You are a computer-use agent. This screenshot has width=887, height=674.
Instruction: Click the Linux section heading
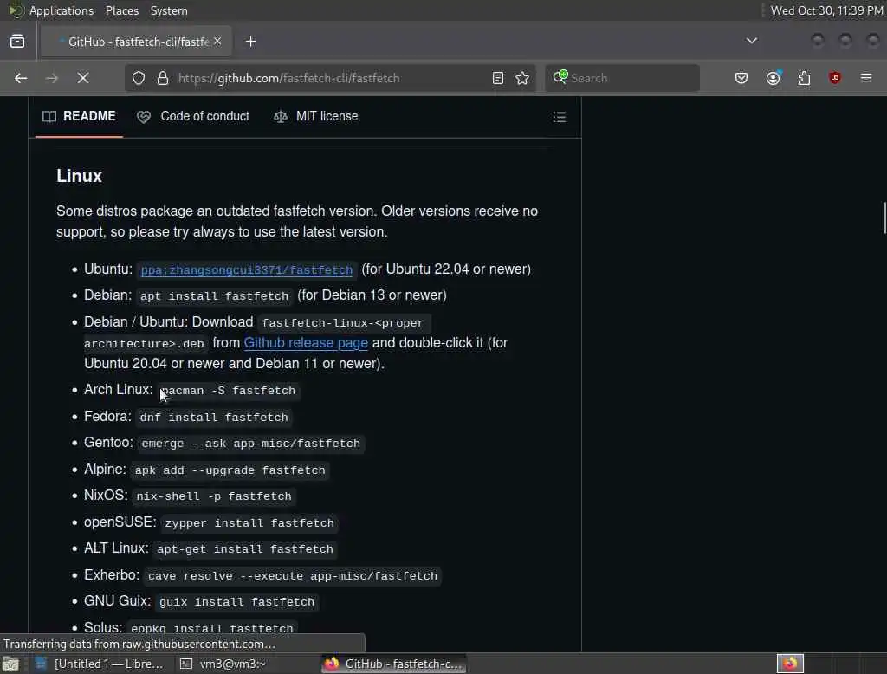tap(79, 176)
